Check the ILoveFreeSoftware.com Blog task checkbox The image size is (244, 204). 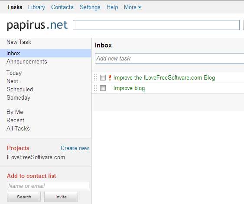coord(103,77)
